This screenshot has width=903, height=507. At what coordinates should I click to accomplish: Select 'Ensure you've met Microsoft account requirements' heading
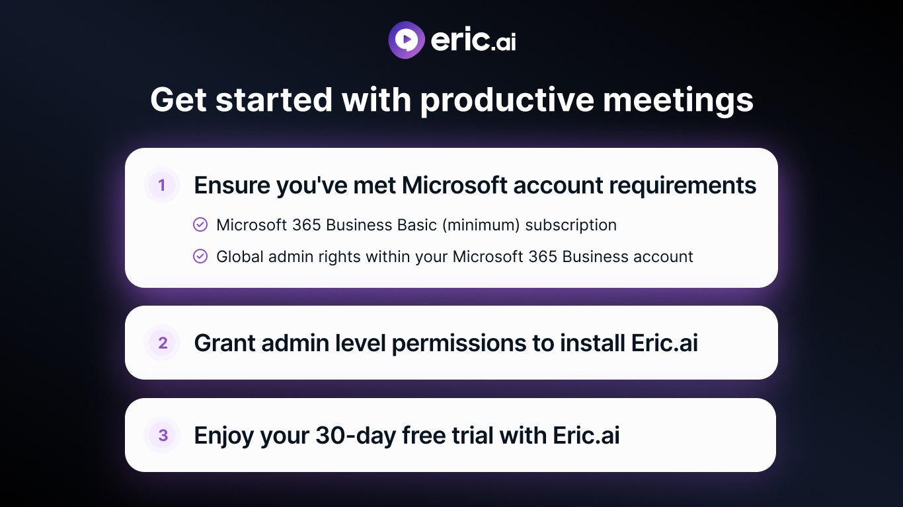click(x=475, y=186)
